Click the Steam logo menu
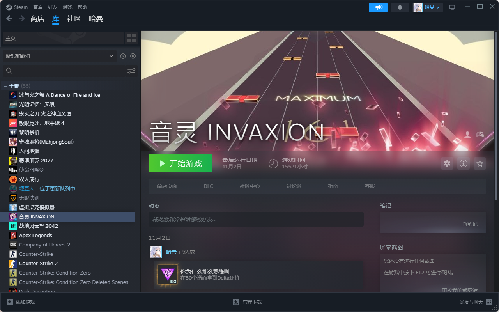Screen dimensions: 499x312 pos(17,7)
